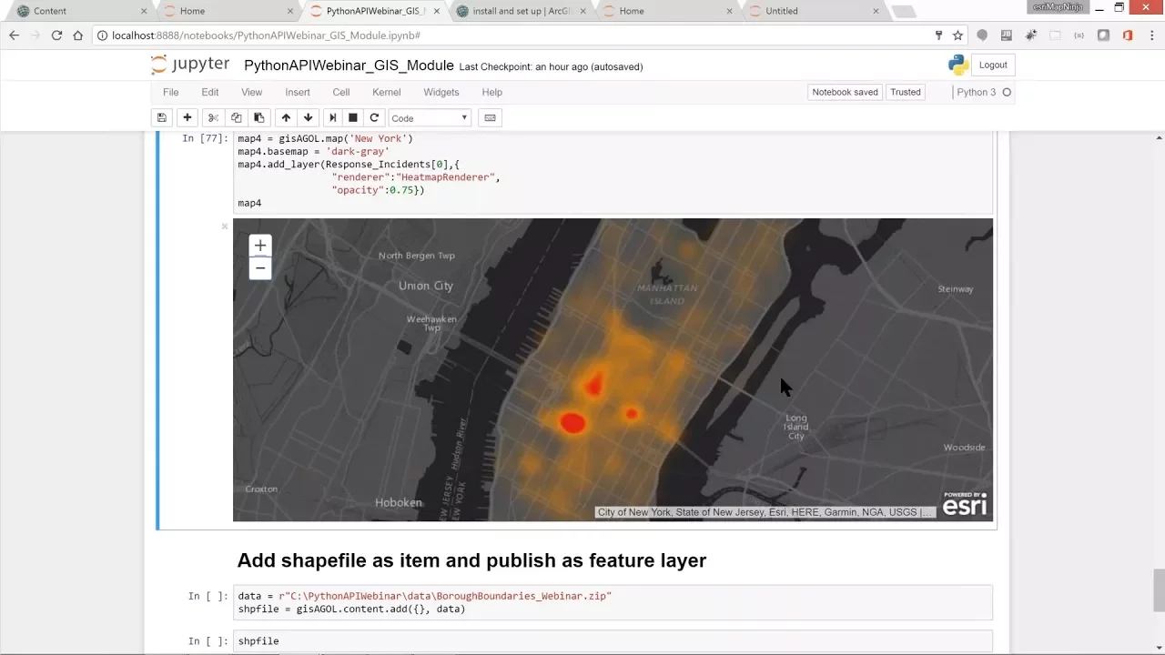Open the Help menu
This screenshot has height=655, width=1165.
tap(492, 92)
